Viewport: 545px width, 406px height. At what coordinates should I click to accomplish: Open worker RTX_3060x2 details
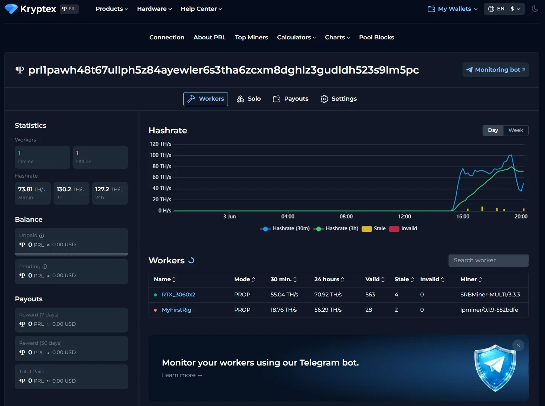179,295
